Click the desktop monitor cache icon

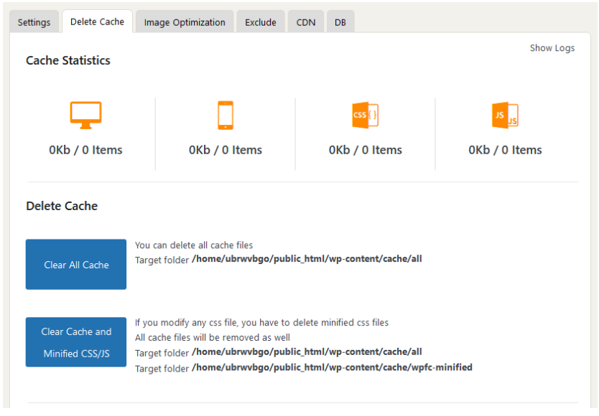[x=85, y=115]
